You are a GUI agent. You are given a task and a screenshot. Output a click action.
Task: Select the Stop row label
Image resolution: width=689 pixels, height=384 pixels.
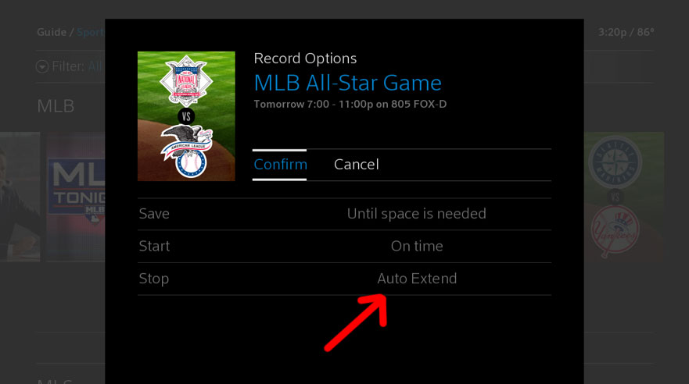pos(154,279)
